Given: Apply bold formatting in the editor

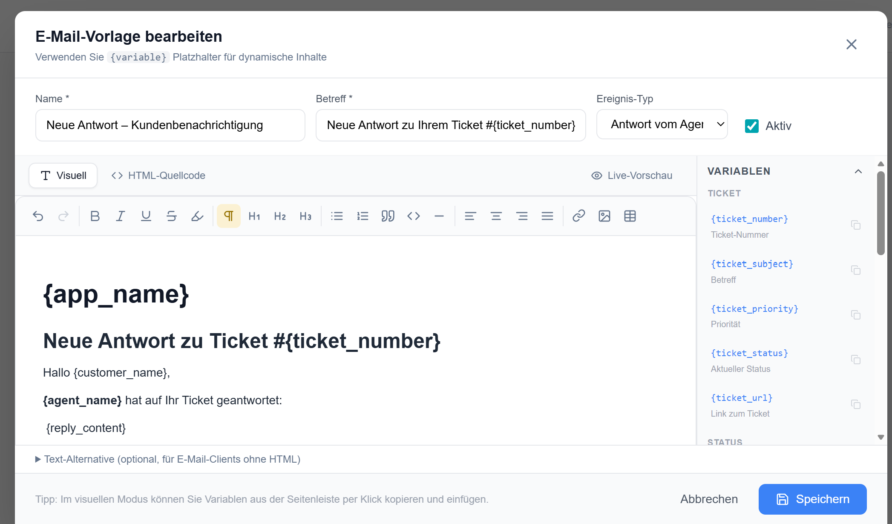Looking at the screenshot, I should tap(95, 216).
